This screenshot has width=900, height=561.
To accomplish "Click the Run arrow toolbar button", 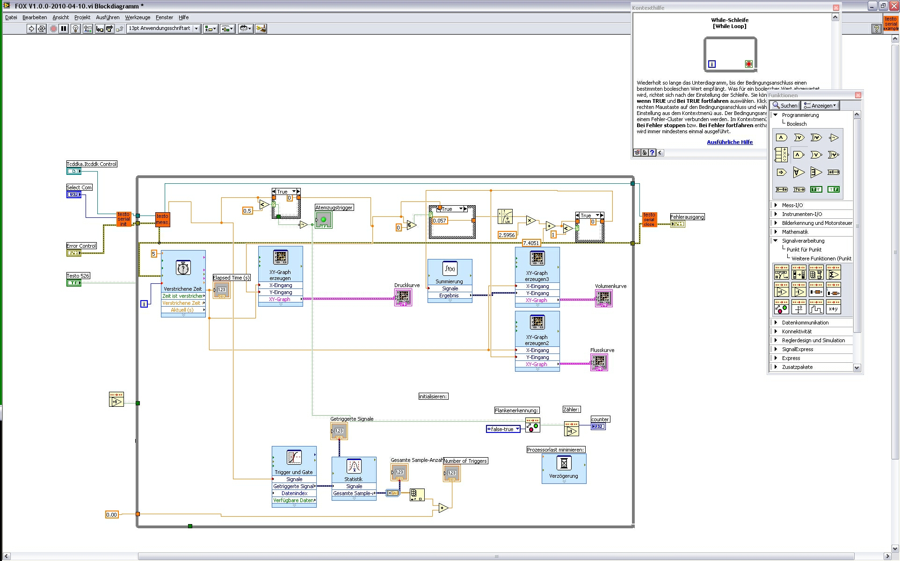I will (x=31, y=29).
